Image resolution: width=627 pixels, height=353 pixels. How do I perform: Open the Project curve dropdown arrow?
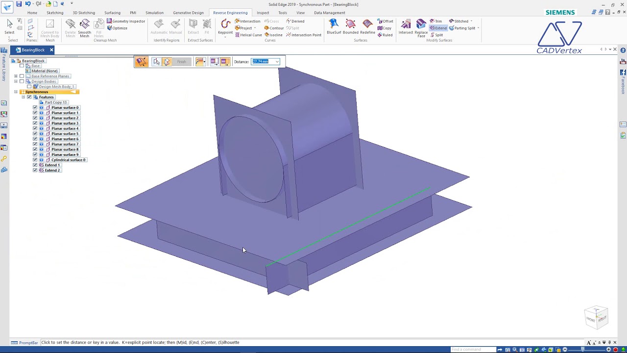255,28
